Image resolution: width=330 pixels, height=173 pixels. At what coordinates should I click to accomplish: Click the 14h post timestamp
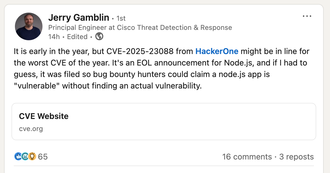[x=54, y=37]
